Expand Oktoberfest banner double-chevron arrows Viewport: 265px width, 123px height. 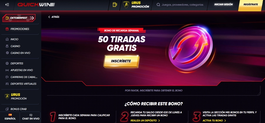[x=32, y=18]
